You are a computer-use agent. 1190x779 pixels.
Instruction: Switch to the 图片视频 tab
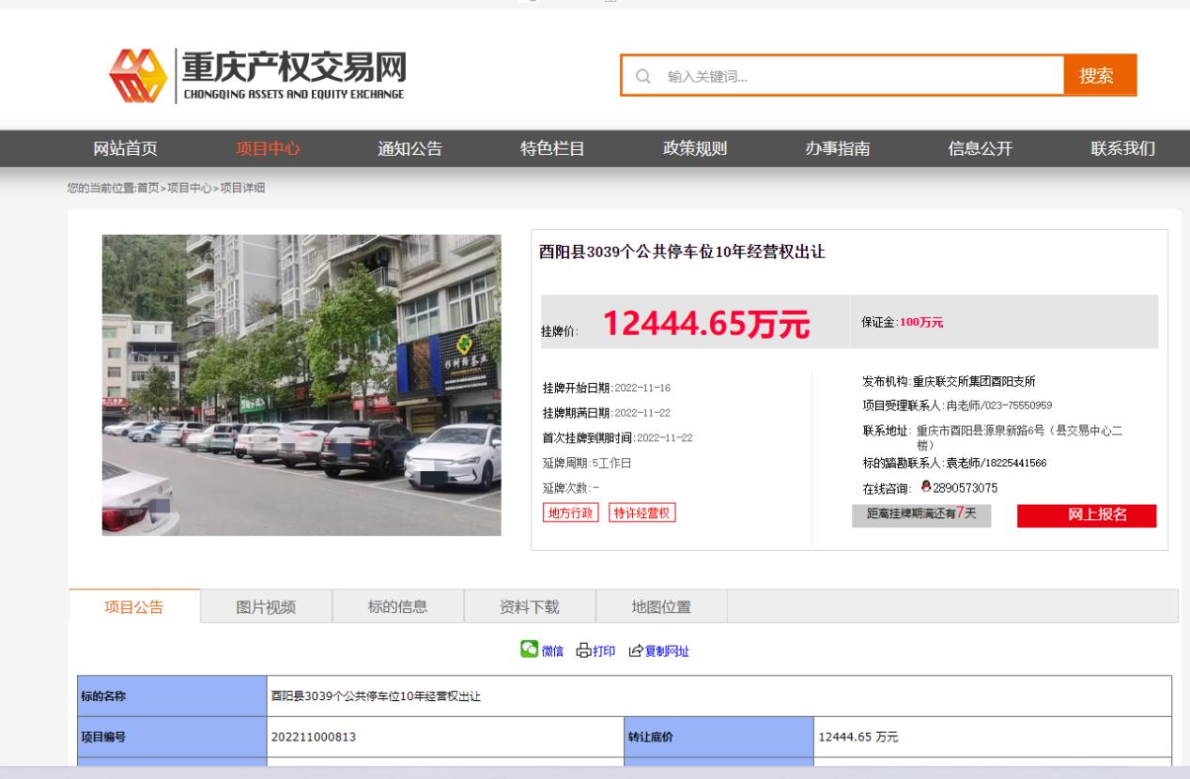click(266, 606)
